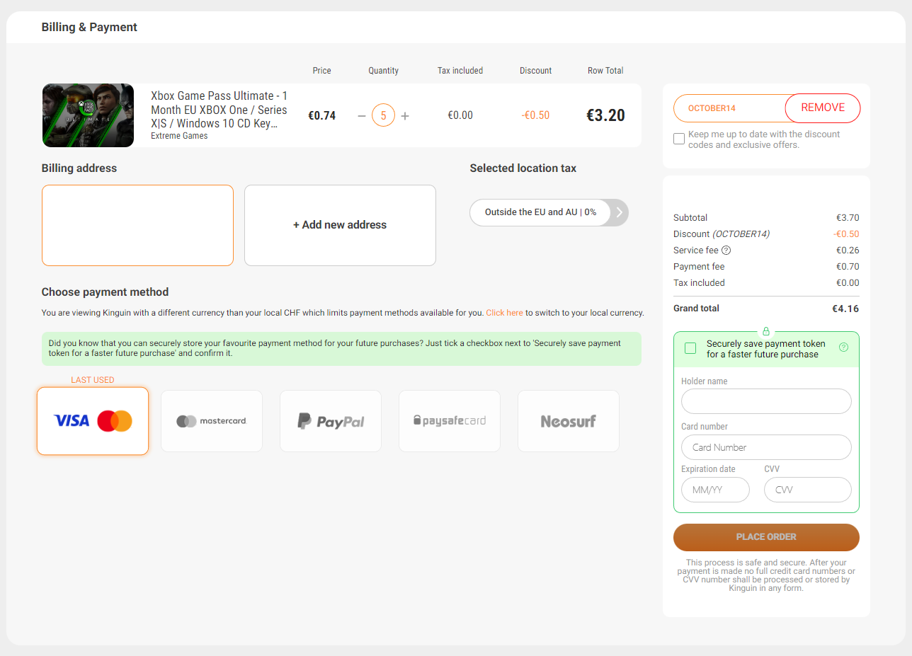Choose the Mastercard payment option
The width and height of the screenshot is (912, 656).
point(212,421)
